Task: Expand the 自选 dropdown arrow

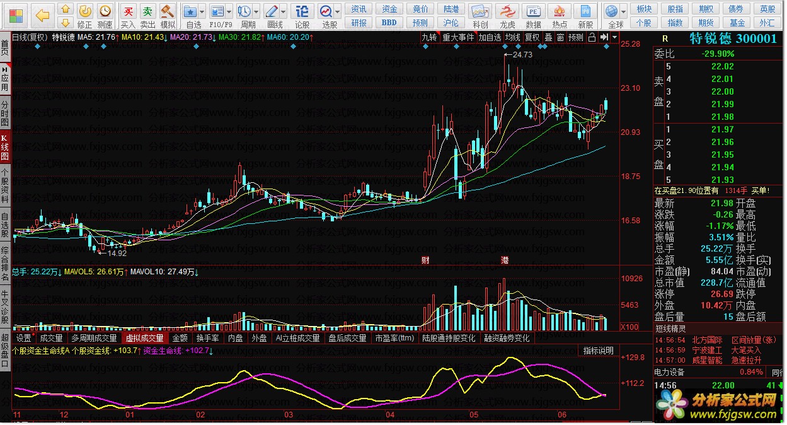Action: pos(202,11)
